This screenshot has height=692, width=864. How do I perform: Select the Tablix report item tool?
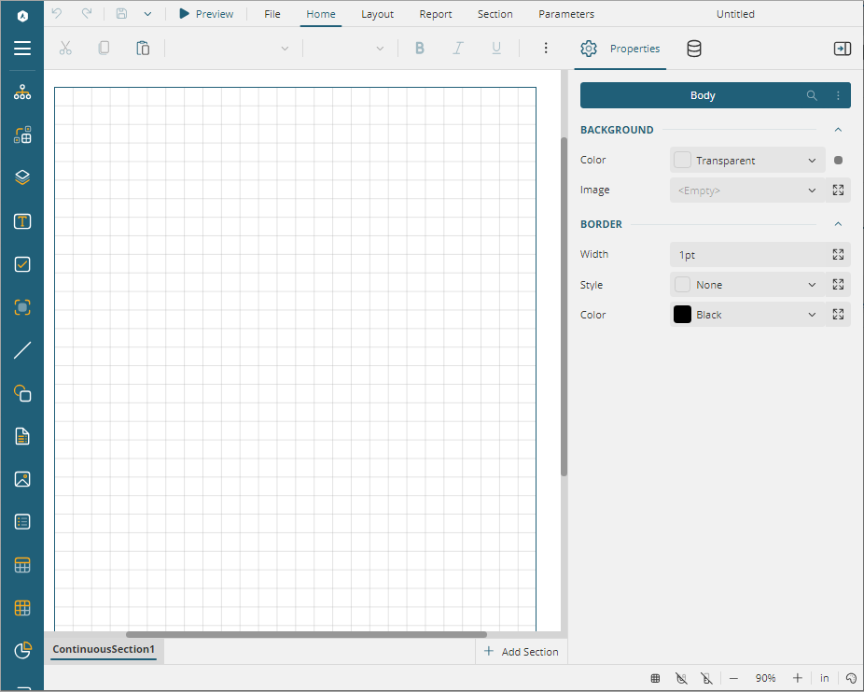[x=22, y=608]
